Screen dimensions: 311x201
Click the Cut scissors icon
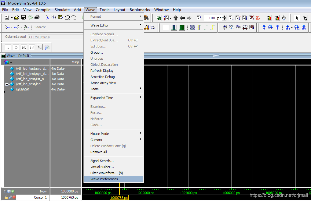point(47,17)
